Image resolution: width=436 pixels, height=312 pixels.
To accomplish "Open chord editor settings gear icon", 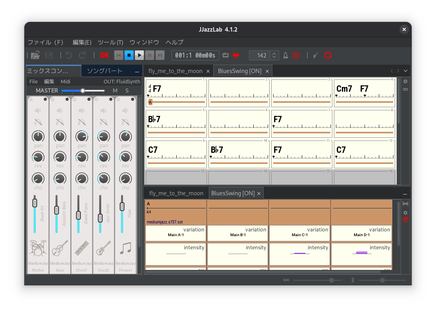I will click(x=405, y=81).
